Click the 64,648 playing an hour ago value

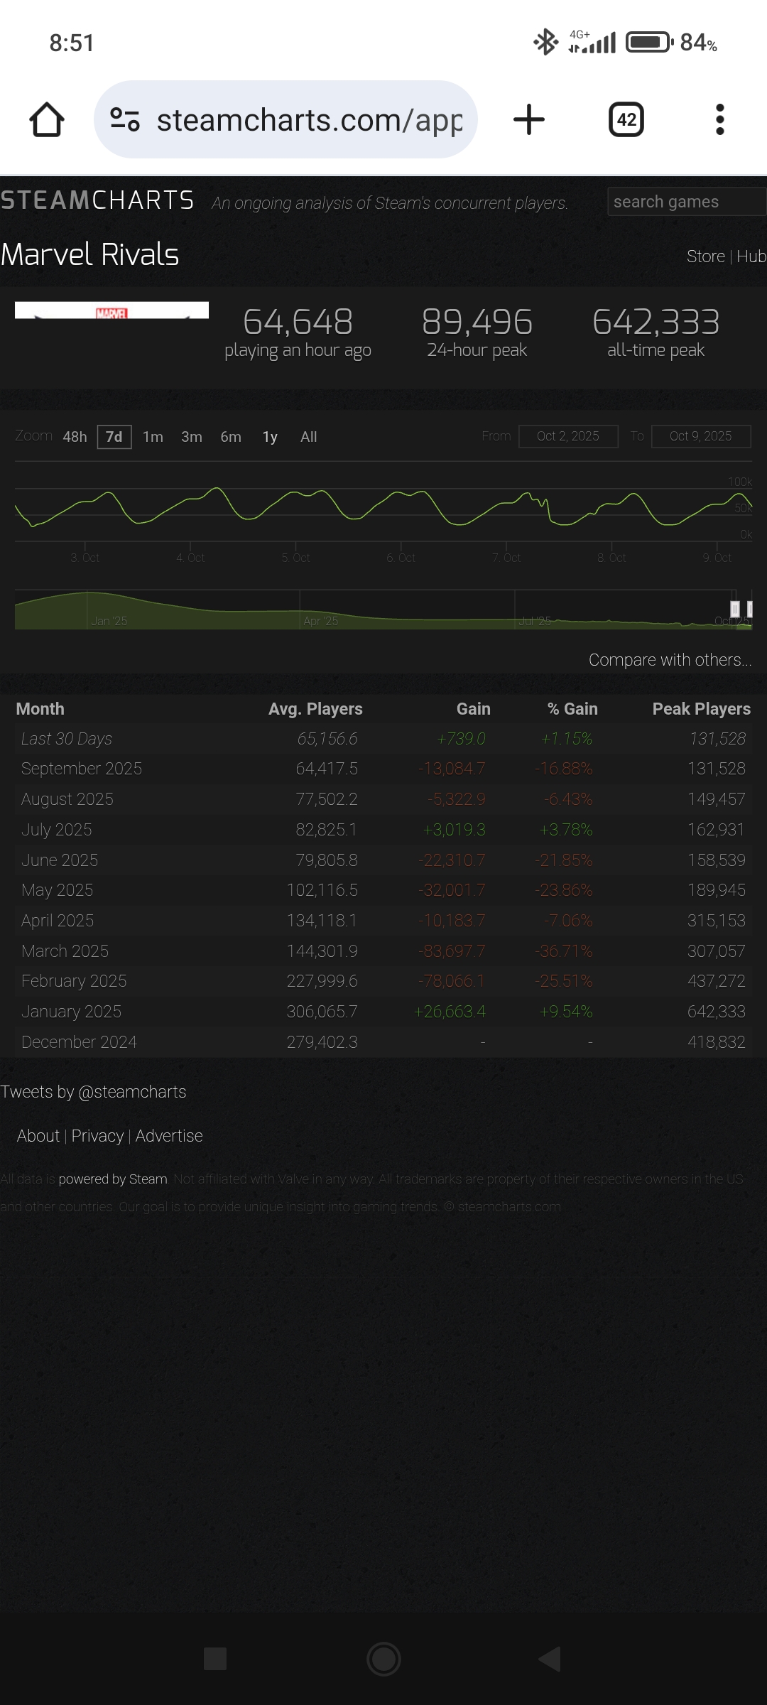[x=298, y=322]
